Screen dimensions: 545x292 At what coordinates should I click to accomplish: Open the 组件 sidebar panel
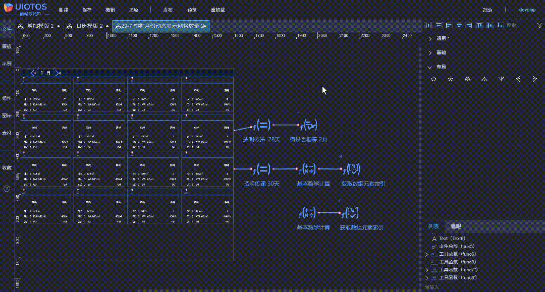pyautogui.click(x=7, y=98)
